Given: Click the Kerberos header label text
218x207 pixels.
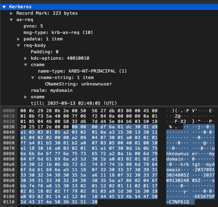Looking at the screenshot, I should [21, 7].
